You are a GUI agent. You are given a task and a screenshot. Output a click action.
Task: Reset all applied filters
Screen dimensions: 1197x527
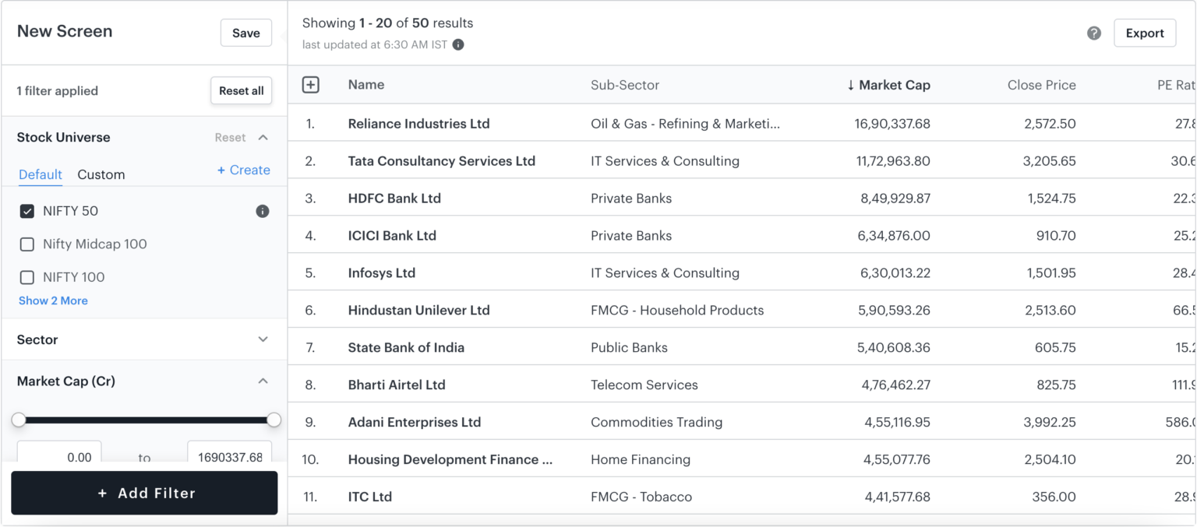tap(241, 90)
